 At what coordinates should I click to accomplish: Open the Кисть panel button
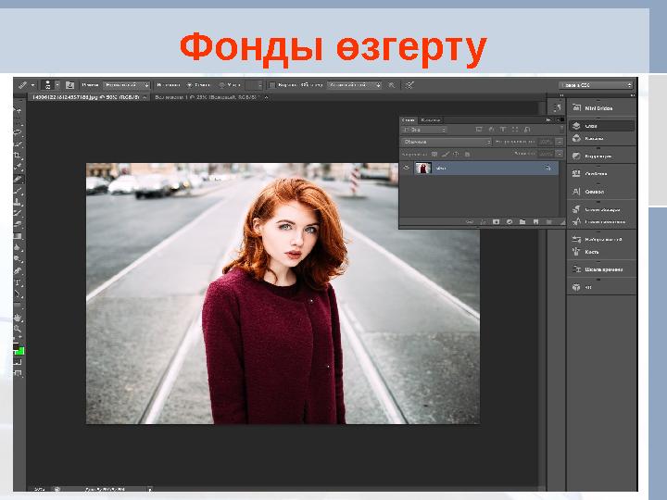(601, 252)
